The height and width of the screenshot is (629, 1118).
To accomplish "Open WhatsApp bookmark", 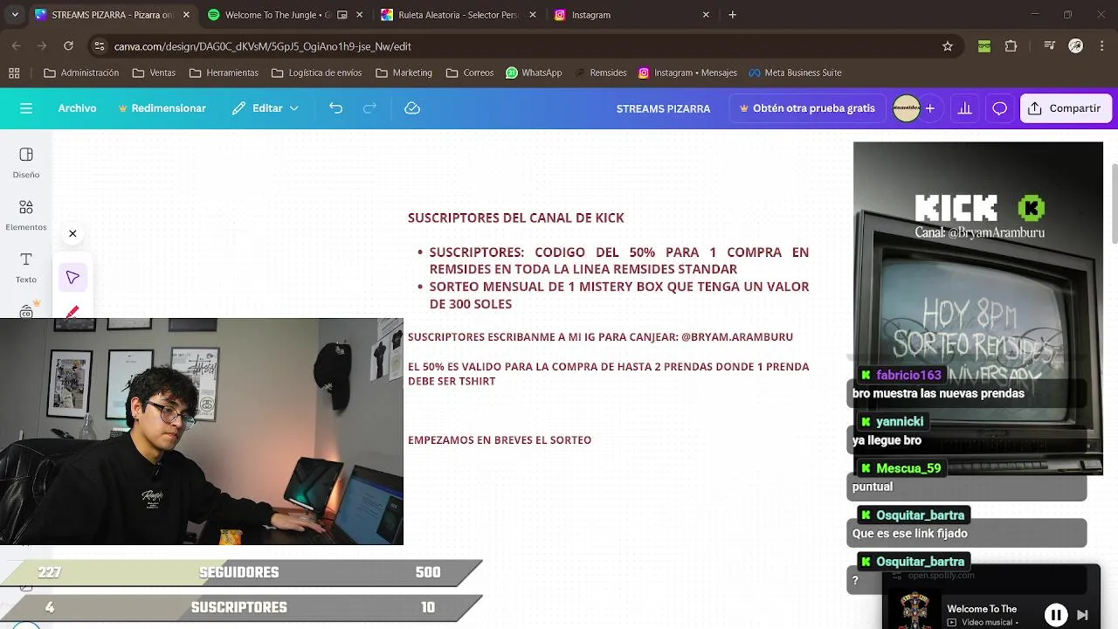I will tap(534, 73).
